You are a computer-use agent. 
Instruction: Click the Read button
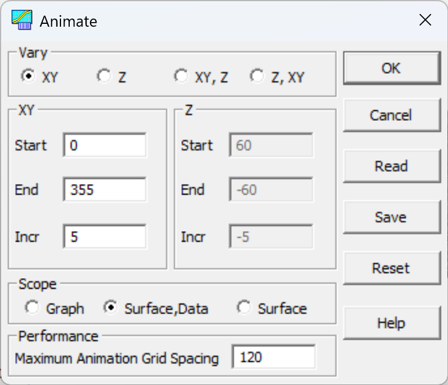point(392,166)
